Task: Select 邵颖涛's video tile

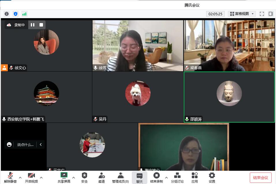Action: click(229, 97)
